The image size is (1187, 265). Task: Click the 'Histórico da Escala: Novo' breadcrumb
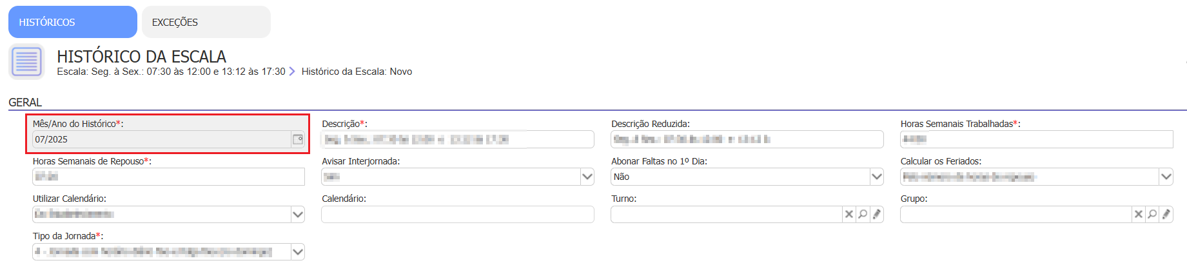(x=357, y=72)
